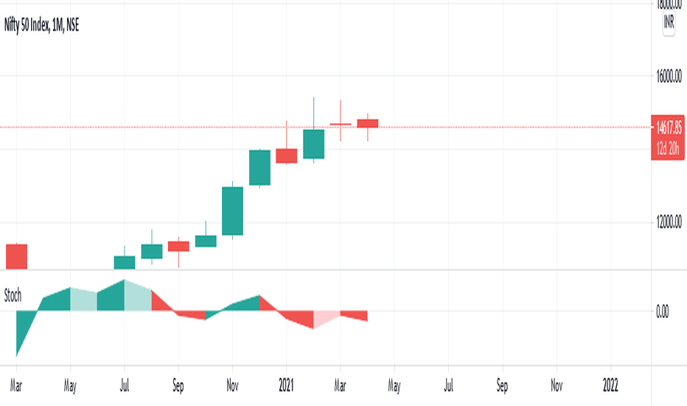
Task: Click the 12d 20h countdown label
Action: (668, 149)
